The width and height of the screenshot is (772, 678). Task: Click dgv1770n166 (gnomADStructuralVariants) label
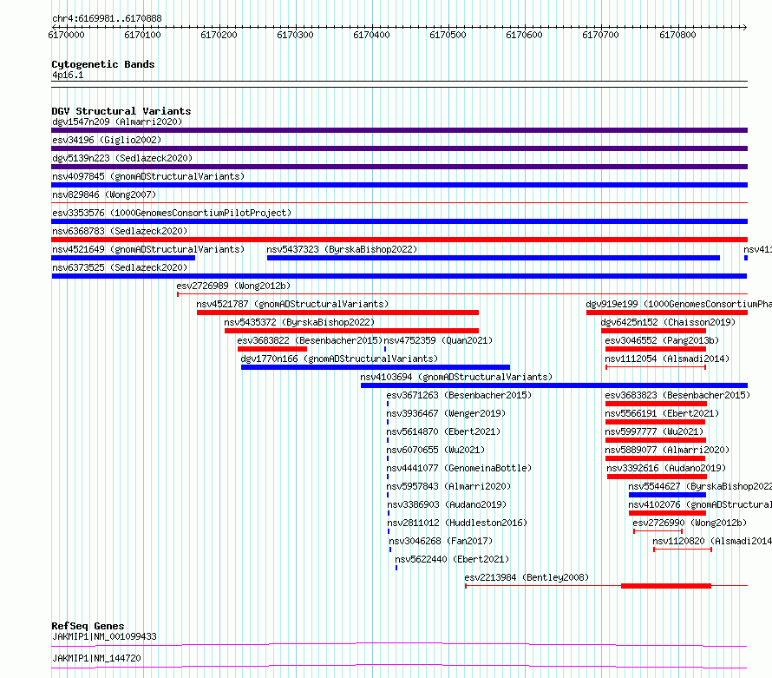(x=339, y=359)
